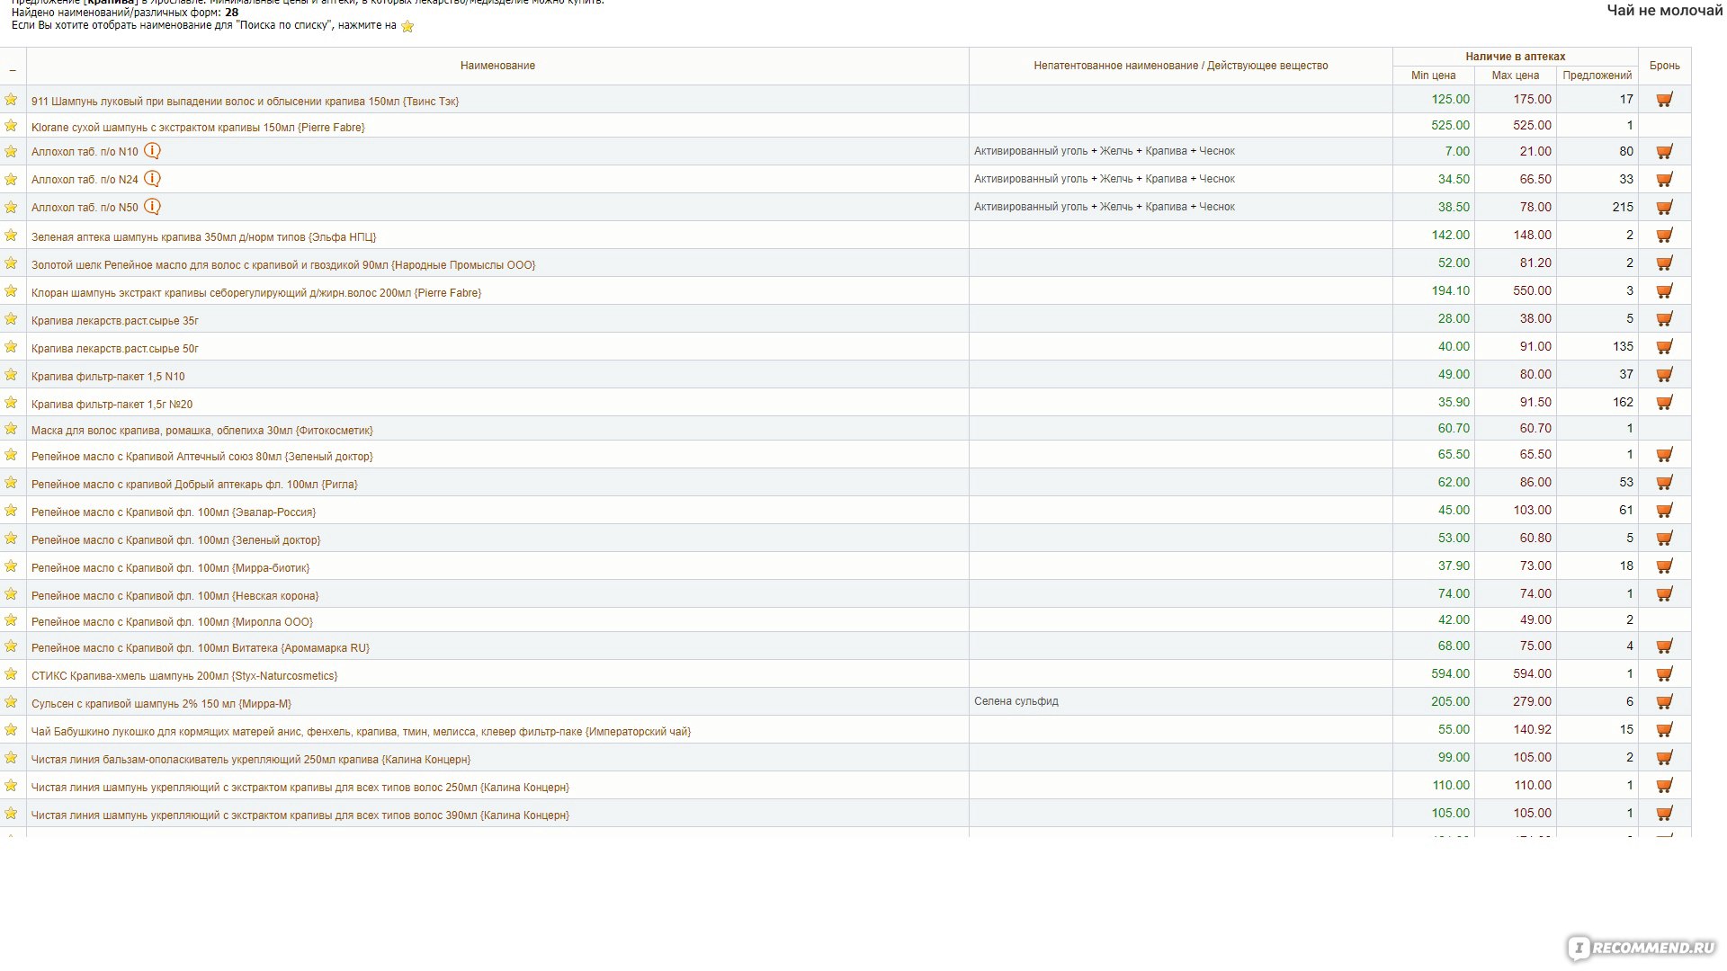Open info icon beside Аллохол таб. п/о N10
Image resolution: width=1727 pixels, height=971 pixels.
point(153,151)
